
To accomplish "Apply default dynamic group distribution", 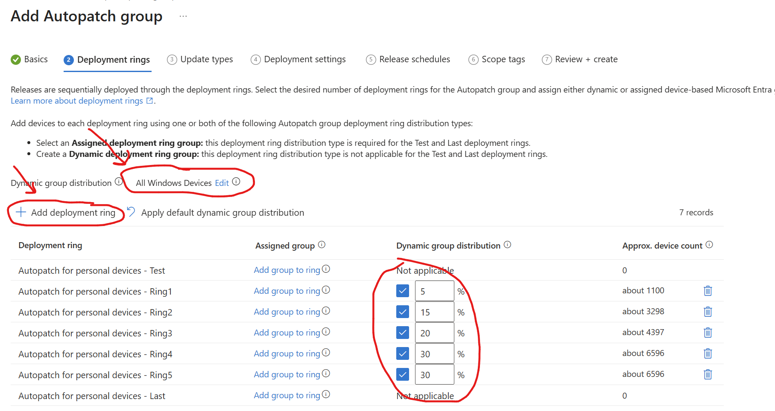I will (215, 212).
